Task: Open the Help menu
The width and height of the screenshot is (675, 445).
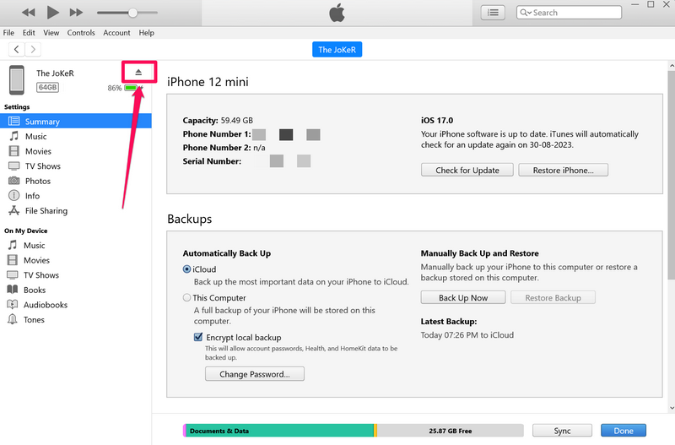Action: (x=146, y=33)
